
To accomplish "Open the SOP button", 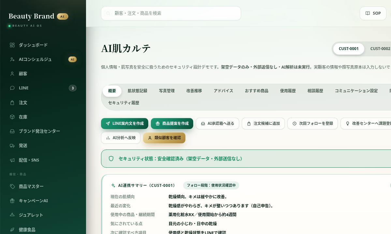I will point(373,13).
